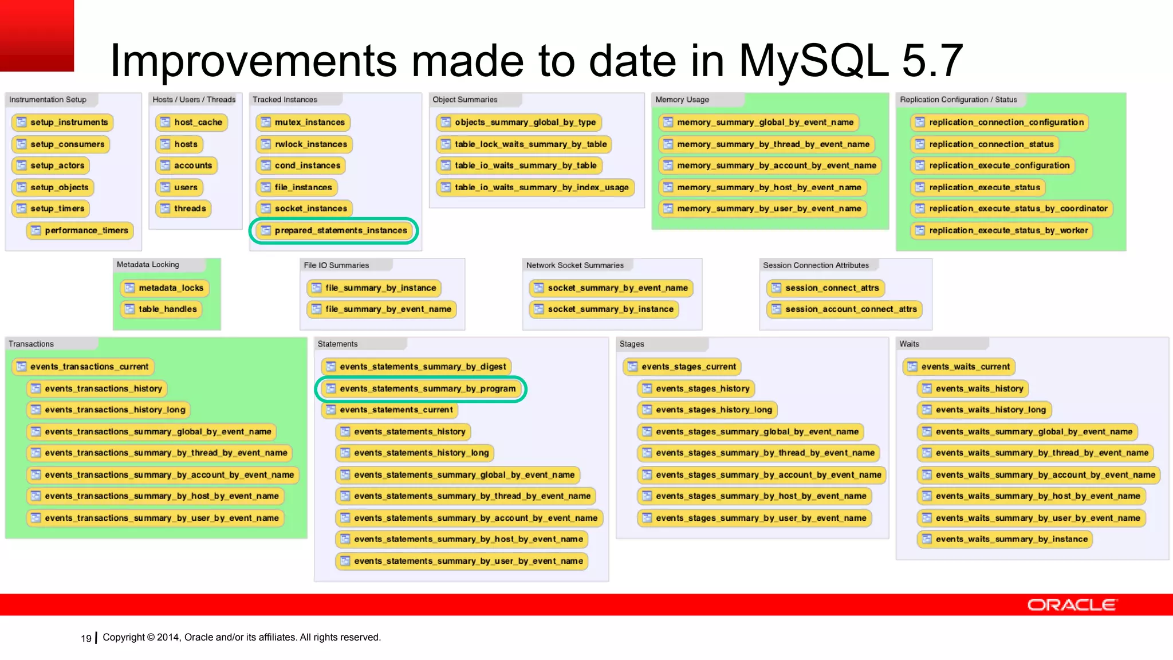Click the icon next to events_stages_current
This screenshot has height=660, width=1173.
[633, 367]
